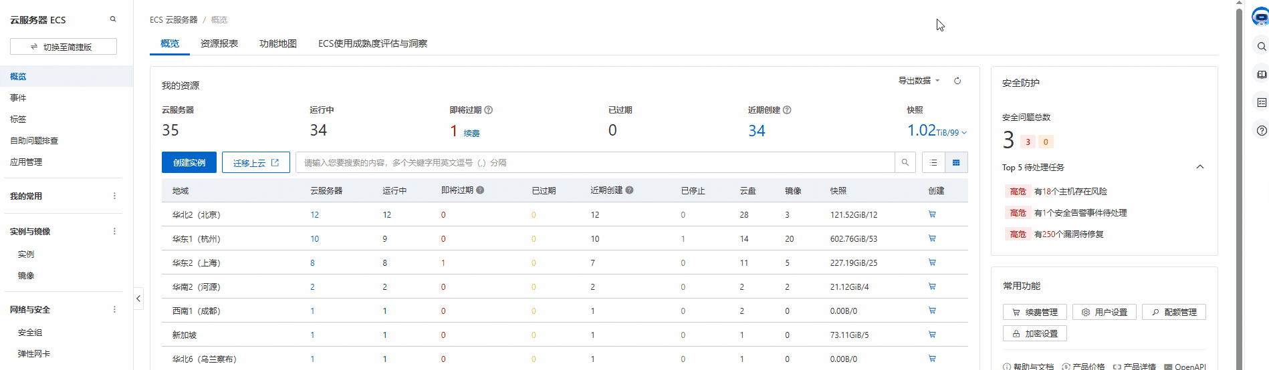Screen dimensions: 1269x370
Task: Click the red security issue count badge 3
Action: click(x=1028, y=142)
